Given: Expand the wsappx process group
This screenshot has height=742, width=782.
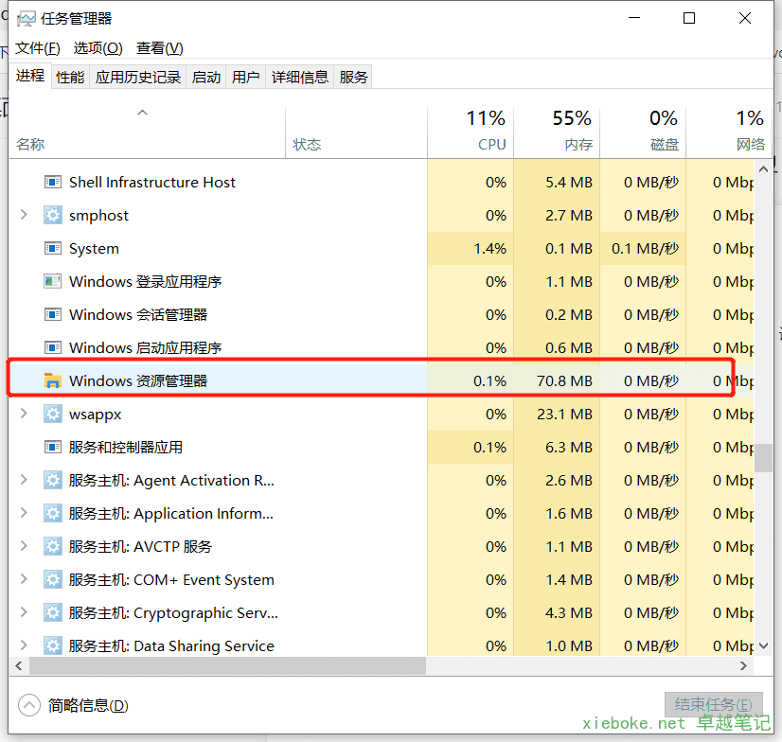Looking at the screenshot, I should (x=24, y=415).
